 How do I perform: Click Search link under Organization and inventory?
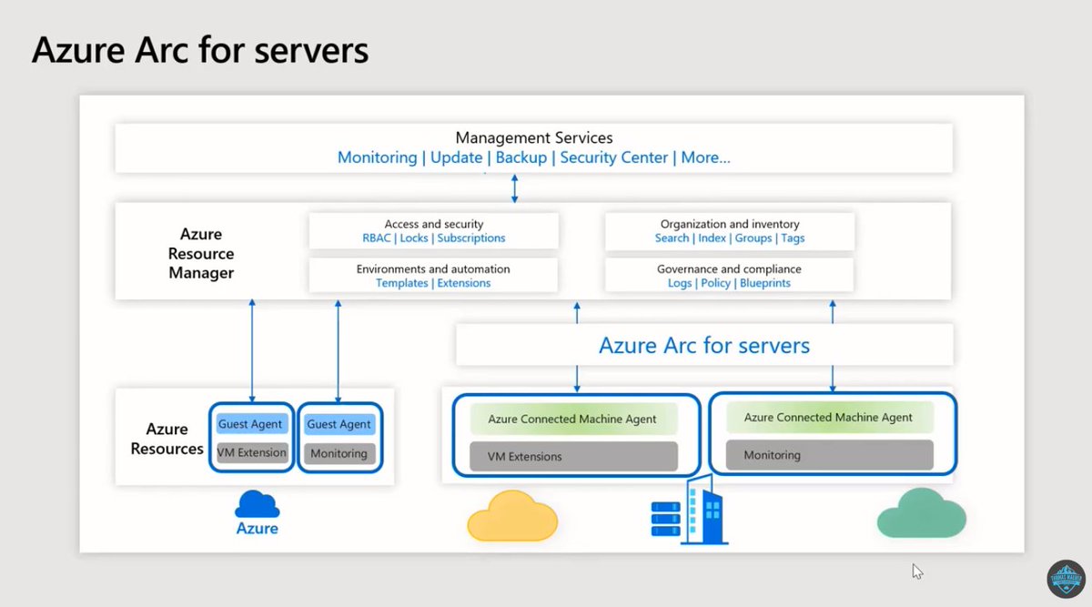(x=672, y=238)
